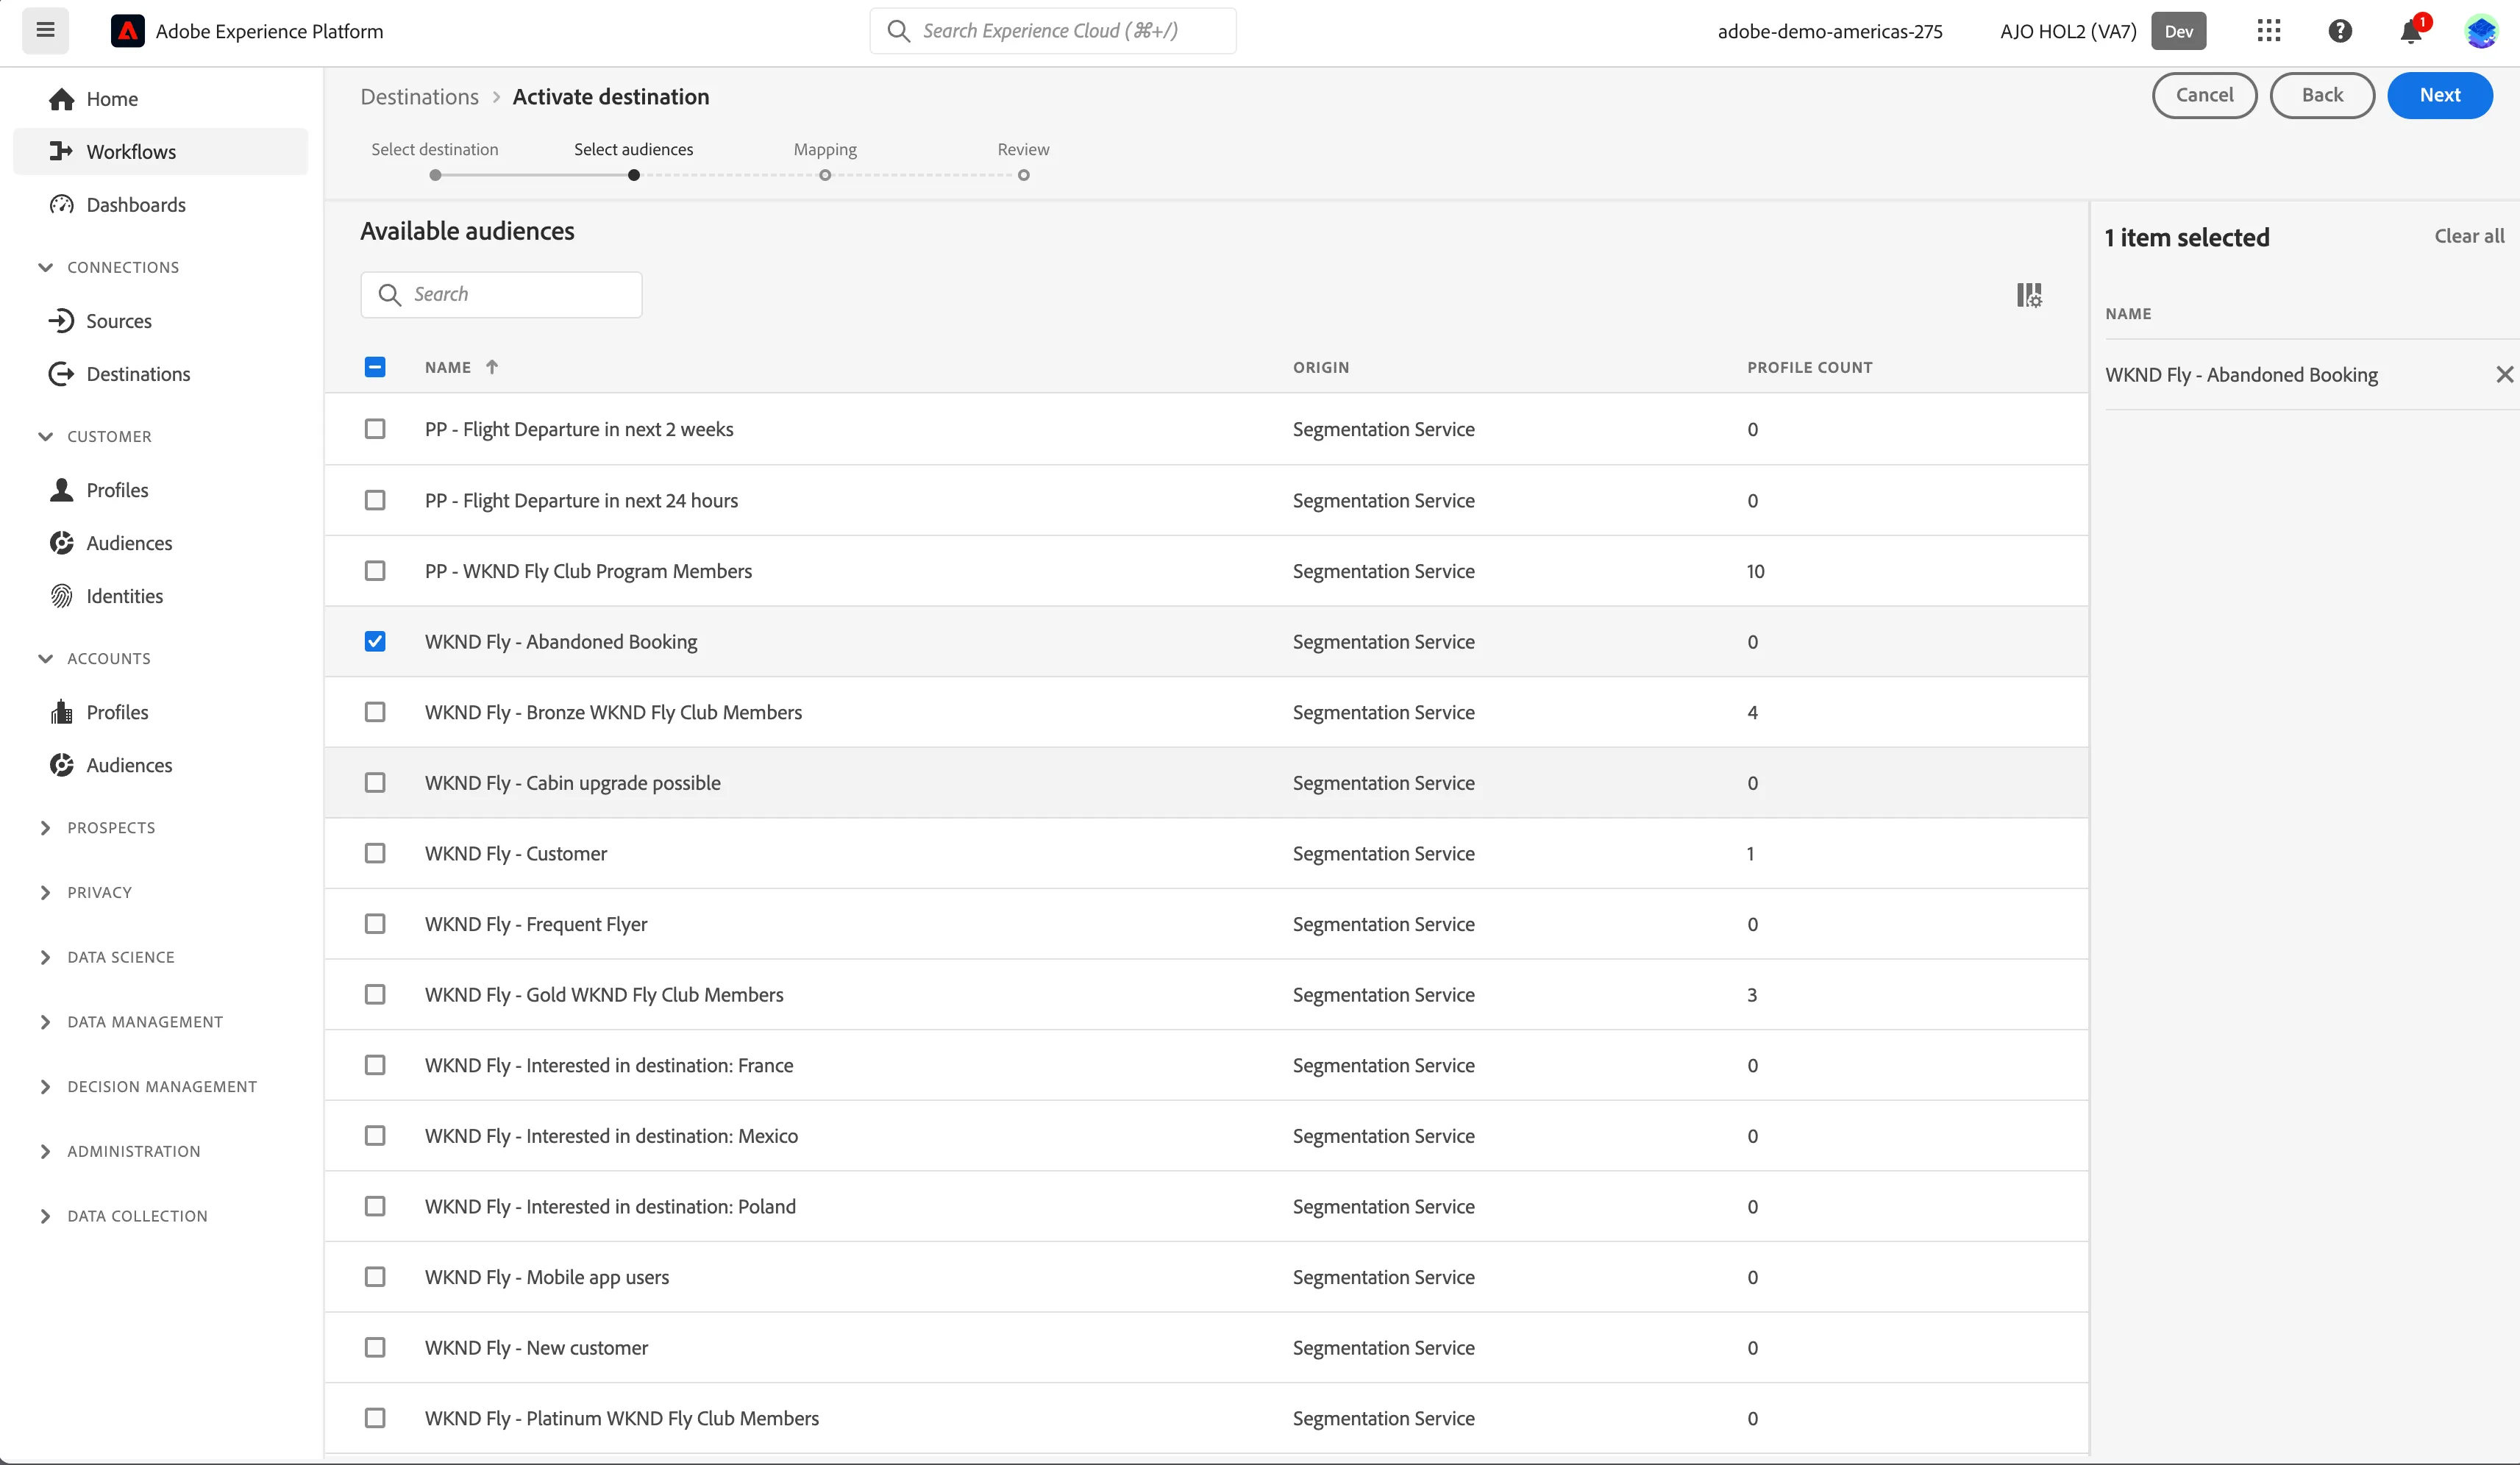Open the app switcher grid icon

click(x=2269, y=31)
